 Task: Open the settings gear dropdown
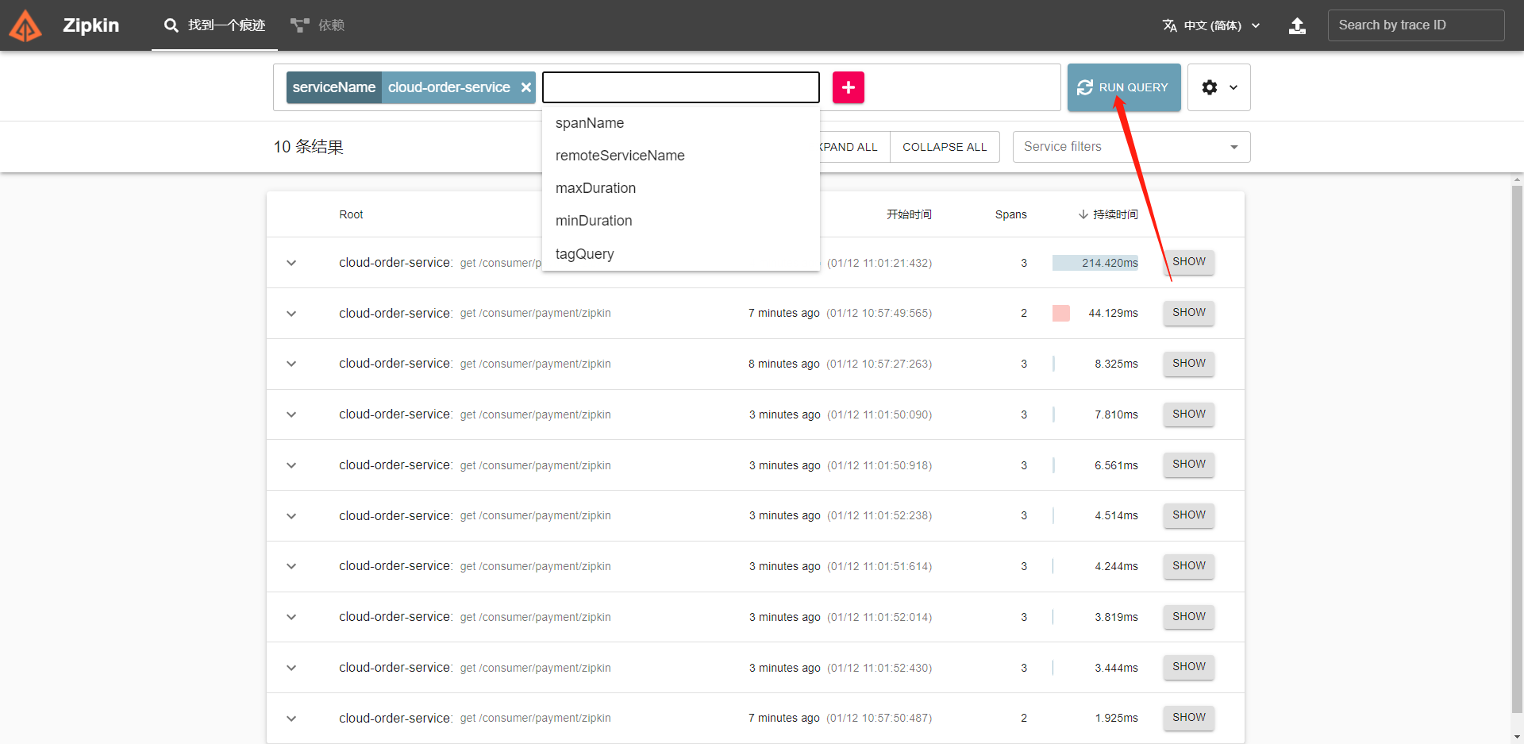[x=1219, y=87]
